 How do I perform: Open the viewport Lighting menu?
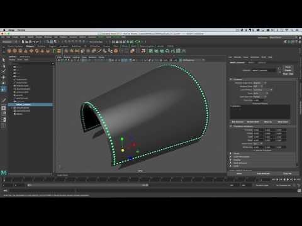[x=76, y=57]
